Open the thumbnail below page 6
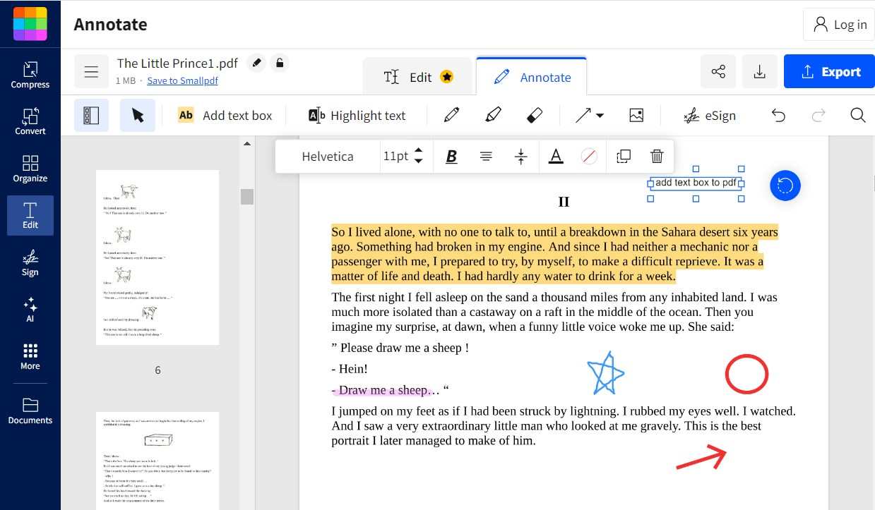875x510 pixels. 157,461
